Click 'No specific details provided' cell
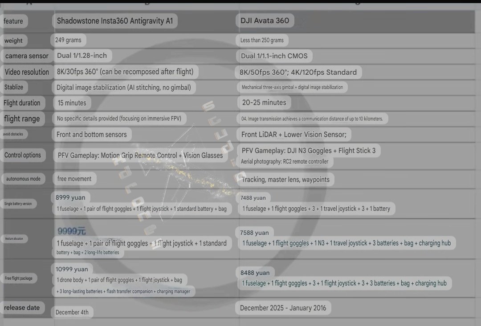The width and height of the screenshot is (481, 326). coord(119,119)
